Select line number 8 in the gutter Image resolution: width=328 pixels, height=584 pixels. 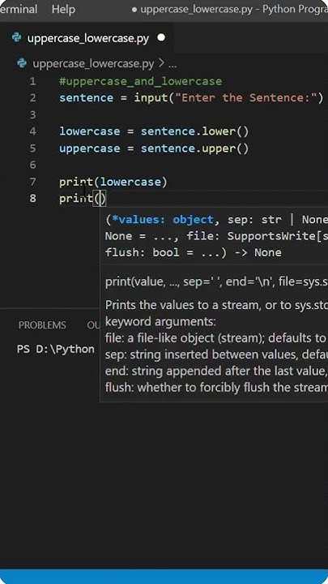tap(32, 198)
